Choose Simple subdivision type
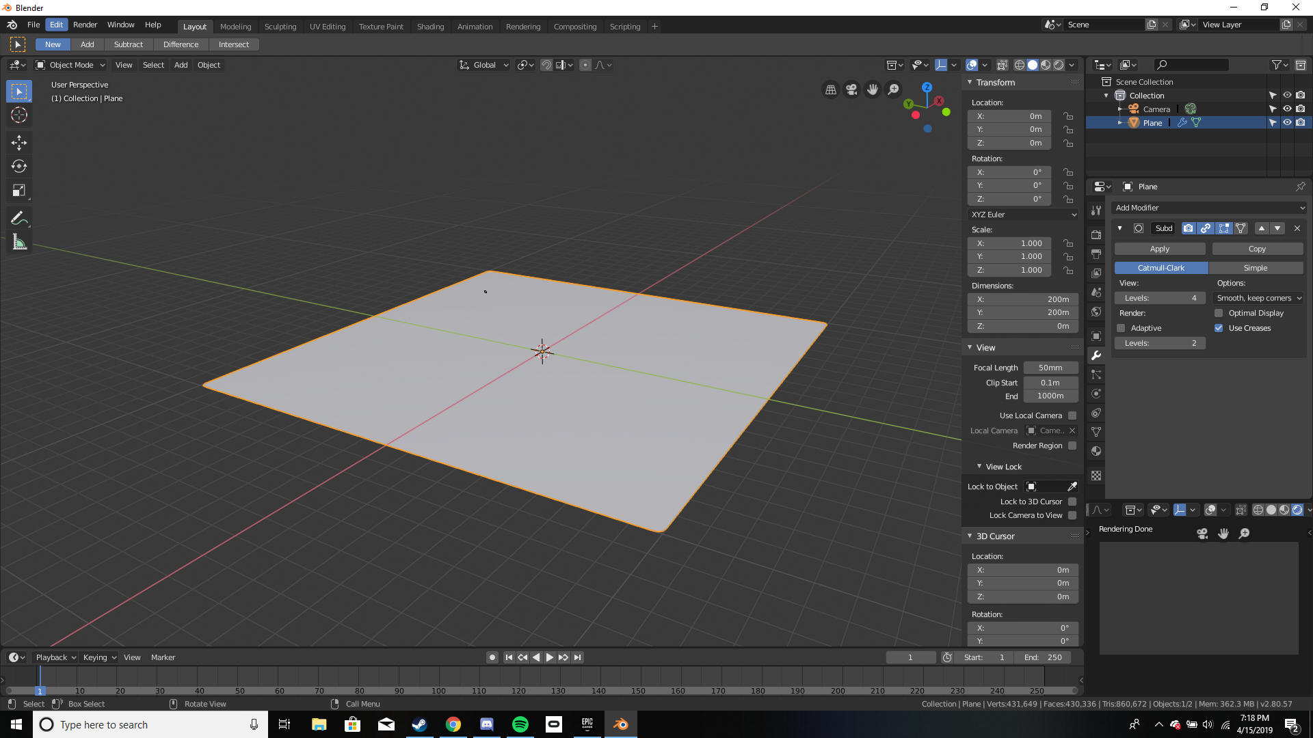The height and width of the screenshot is (738, 1313). point(1255,268)
